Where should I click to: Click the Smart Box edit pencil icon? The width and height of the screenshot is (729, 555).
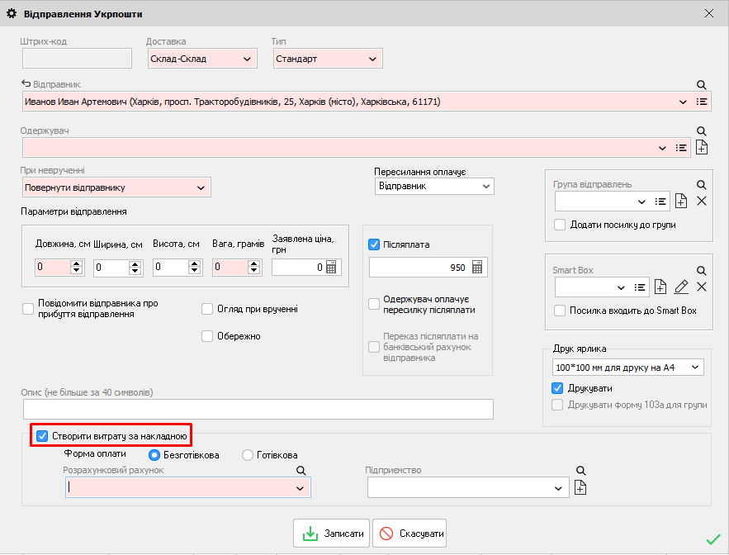(x=681, y=287)
